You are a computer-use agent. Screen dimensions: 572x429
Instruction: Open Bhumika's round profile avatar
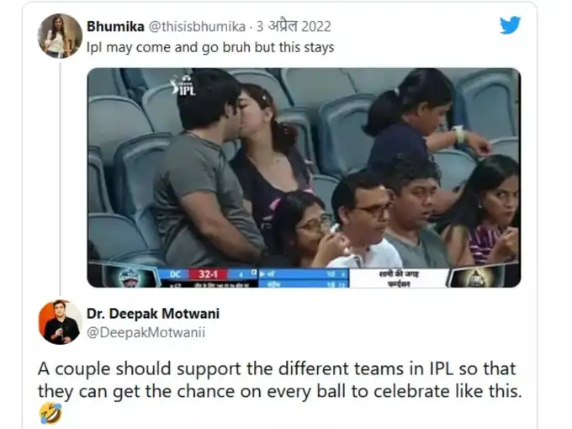pyautogui.click(x=60, y=35)
